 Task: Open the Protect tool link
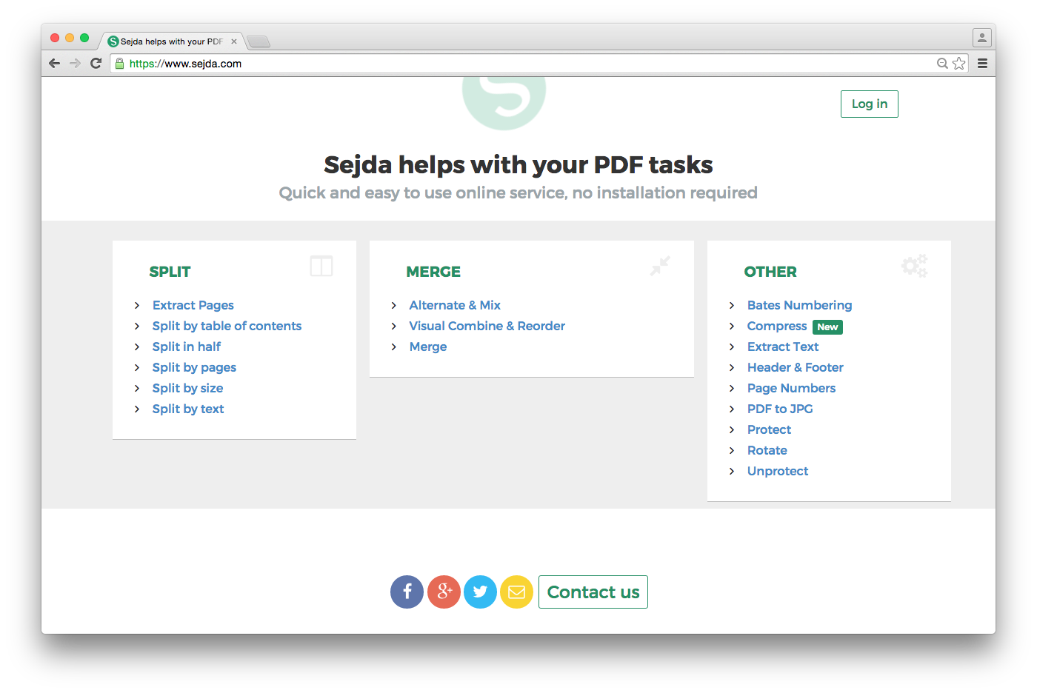click(769, 429)
